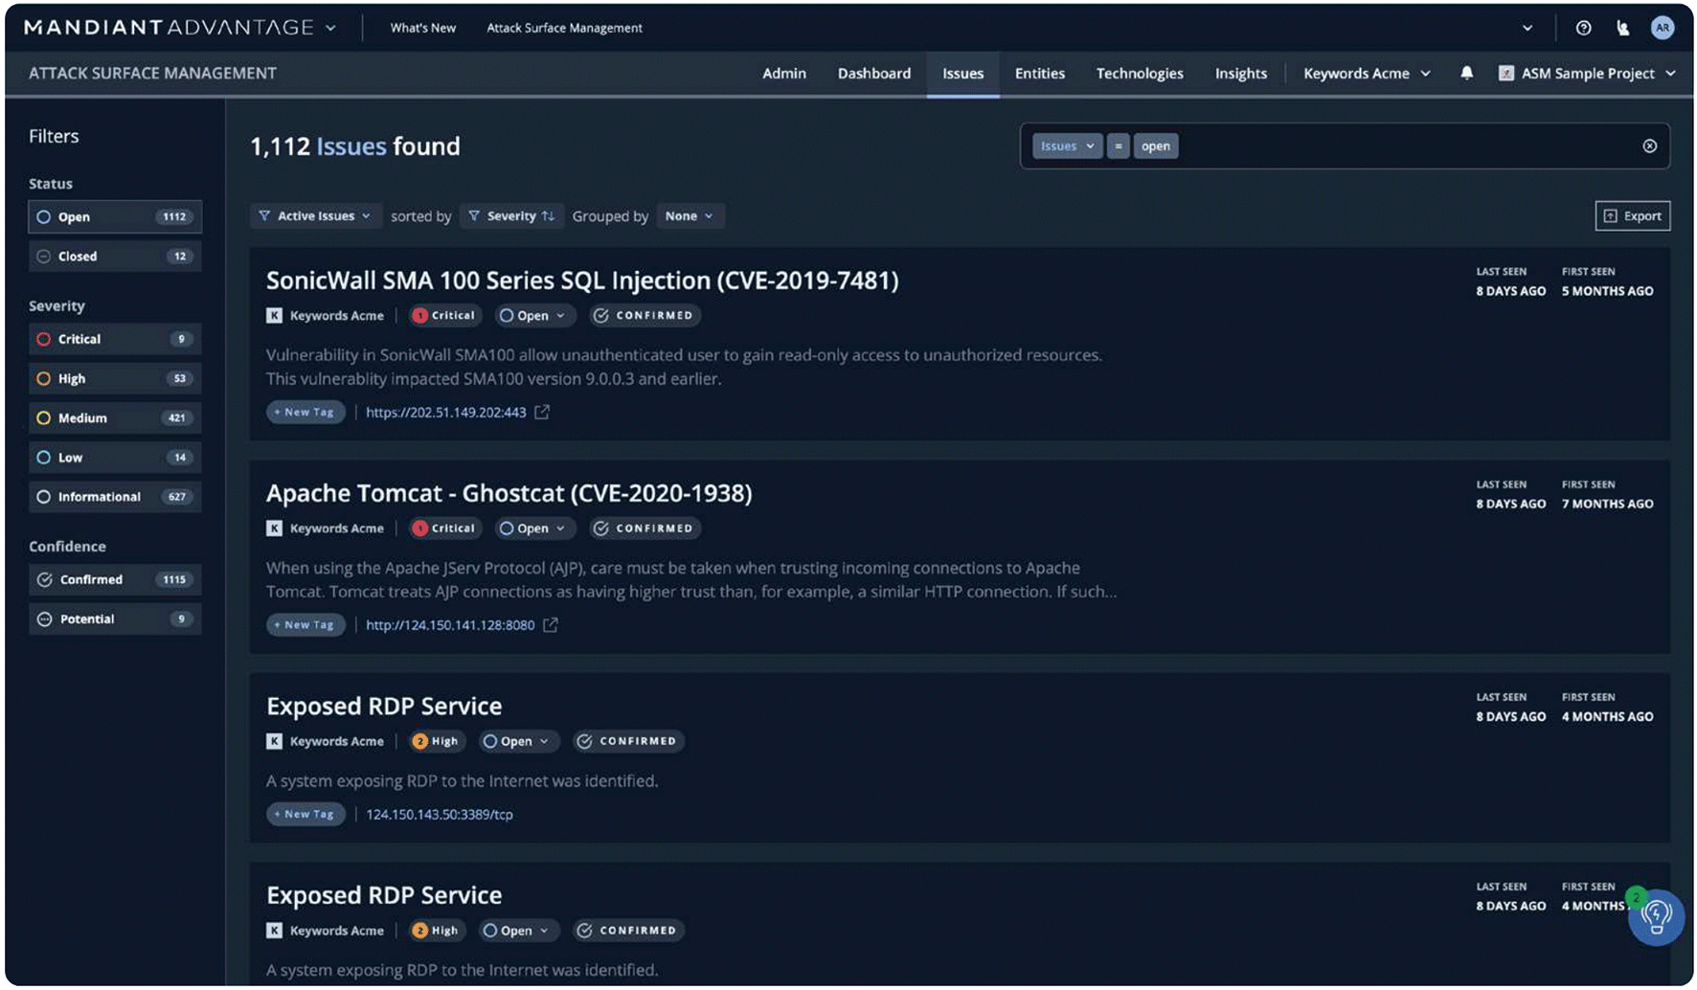Open Attack Surface Management top link

(564, 28)
